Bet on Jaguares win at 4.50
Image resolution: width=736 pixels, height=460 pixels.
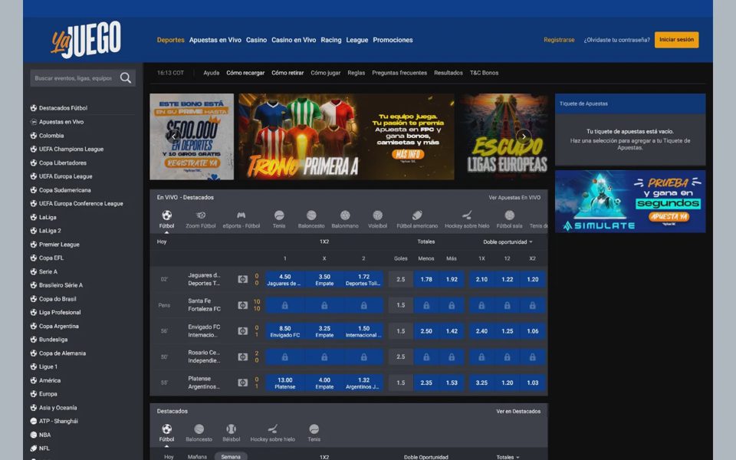(x=285, y=279)
